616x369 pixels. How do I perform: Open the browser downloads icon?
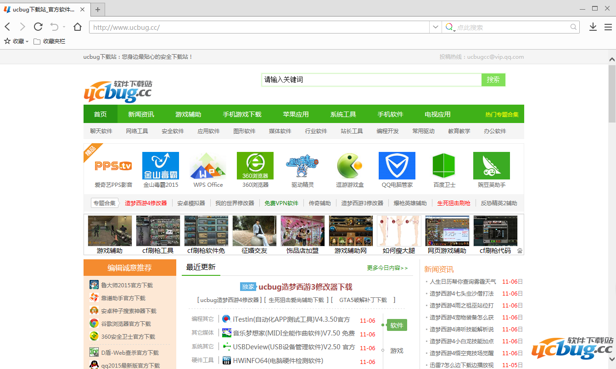pos(593,27)
